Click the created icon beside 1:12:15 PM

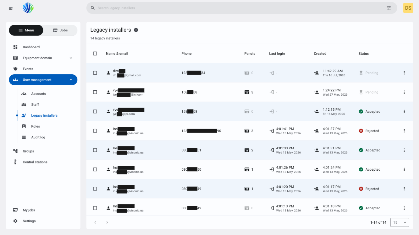point(316,111)
